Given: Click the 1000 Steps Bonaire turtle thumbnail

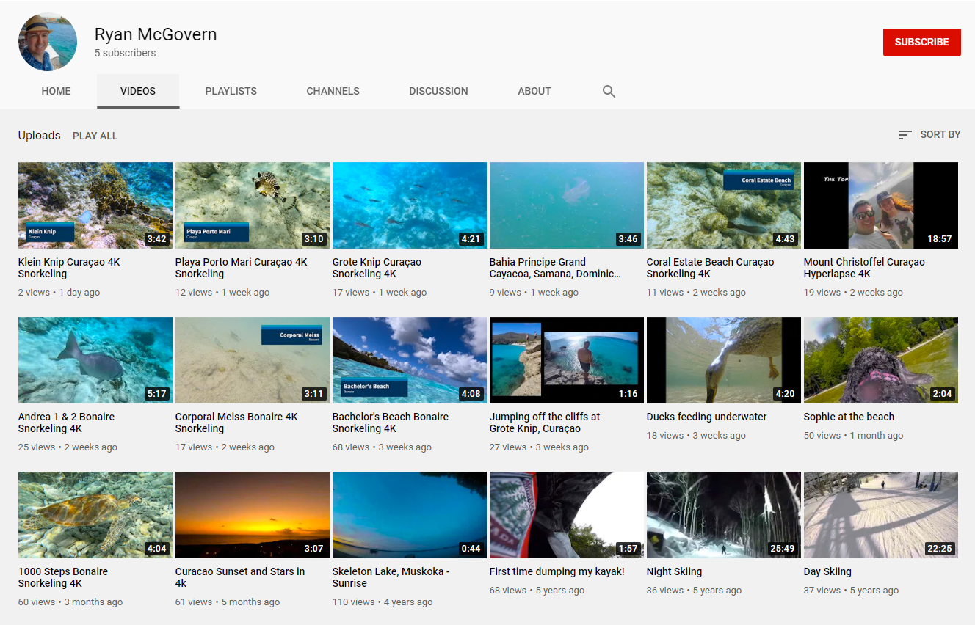Looking at the screenshot, I should click(95, 515).
